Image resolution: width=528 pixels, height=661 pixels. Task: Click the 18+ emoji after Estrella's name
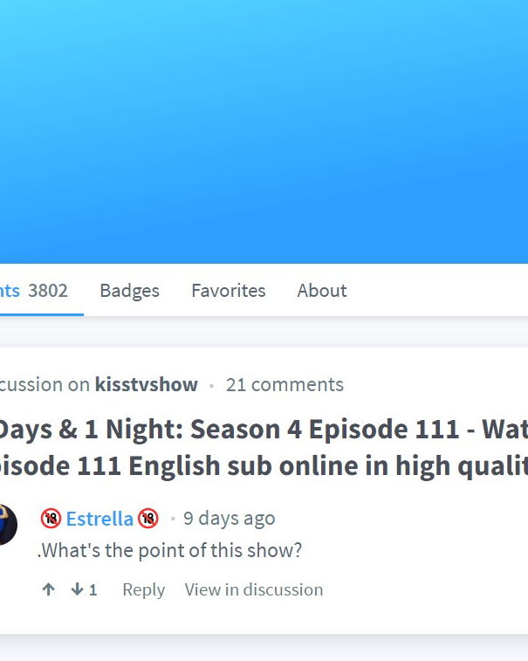[147, 519]
